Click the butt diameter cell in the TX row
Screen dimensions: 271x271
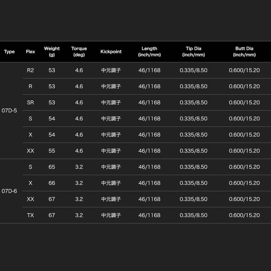244,215
